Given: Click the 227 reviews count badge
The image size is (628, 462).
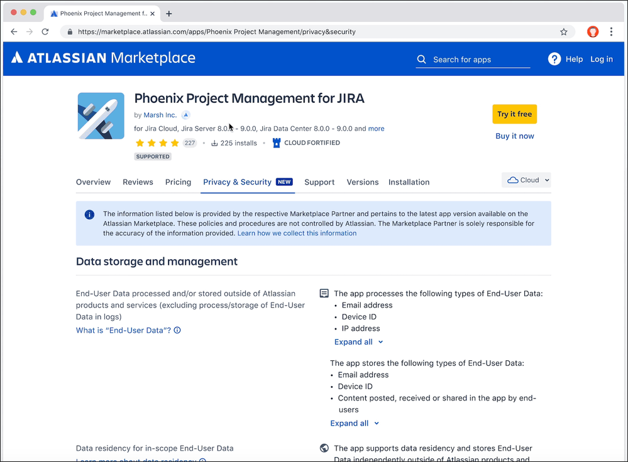Looking at the screenshot, I should point(190,142).
